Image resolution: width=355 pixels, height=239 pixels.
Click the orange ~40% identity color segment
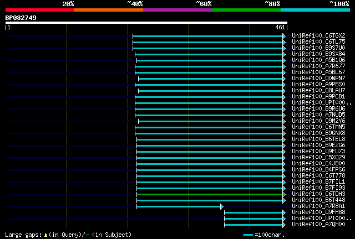109,10
